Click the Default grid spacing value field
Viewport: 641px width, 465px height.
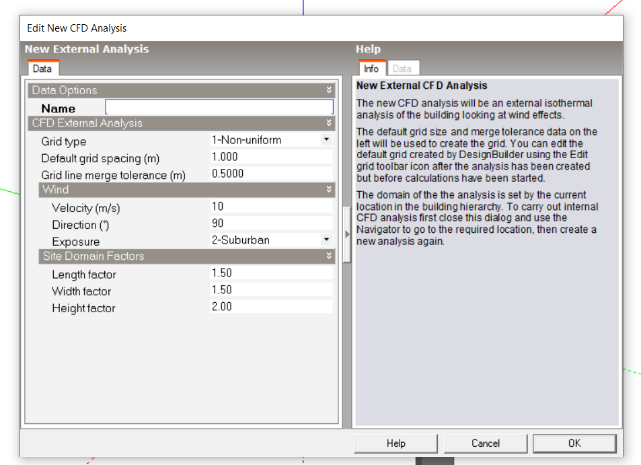tap(271, 157)
